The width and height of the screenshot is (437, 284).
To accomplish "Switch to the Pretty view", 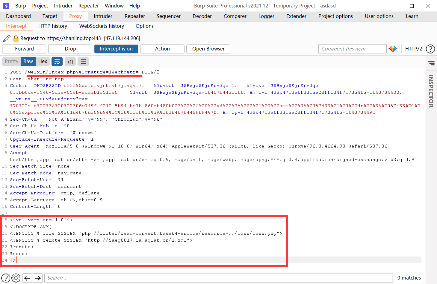I will pos(11,61).
